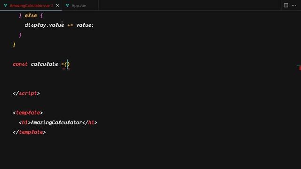
Task: Click the 'value;' text after +=
Action: [85, 25]
